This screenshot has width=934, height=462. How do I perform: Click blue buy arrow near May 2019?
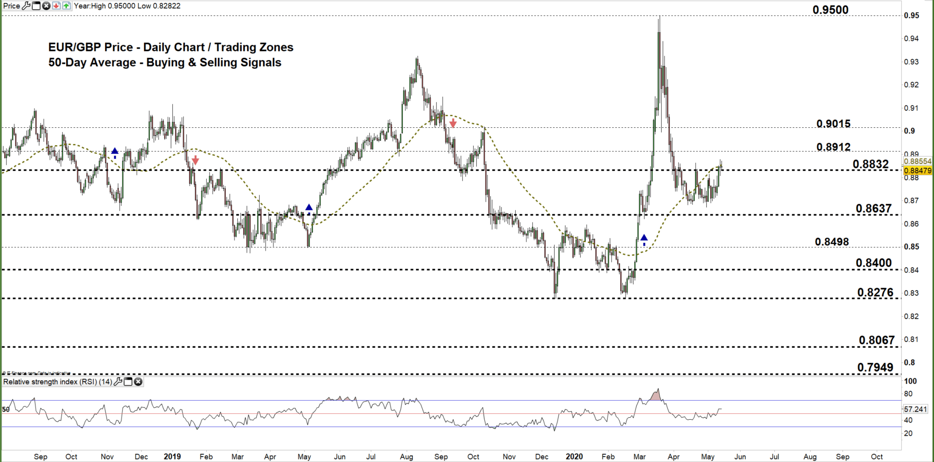309,209
